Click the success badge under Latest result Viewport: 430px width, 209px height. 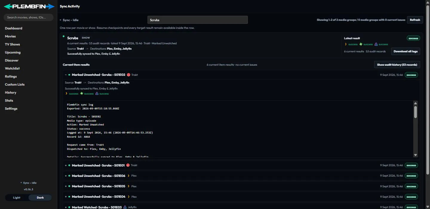413,38
